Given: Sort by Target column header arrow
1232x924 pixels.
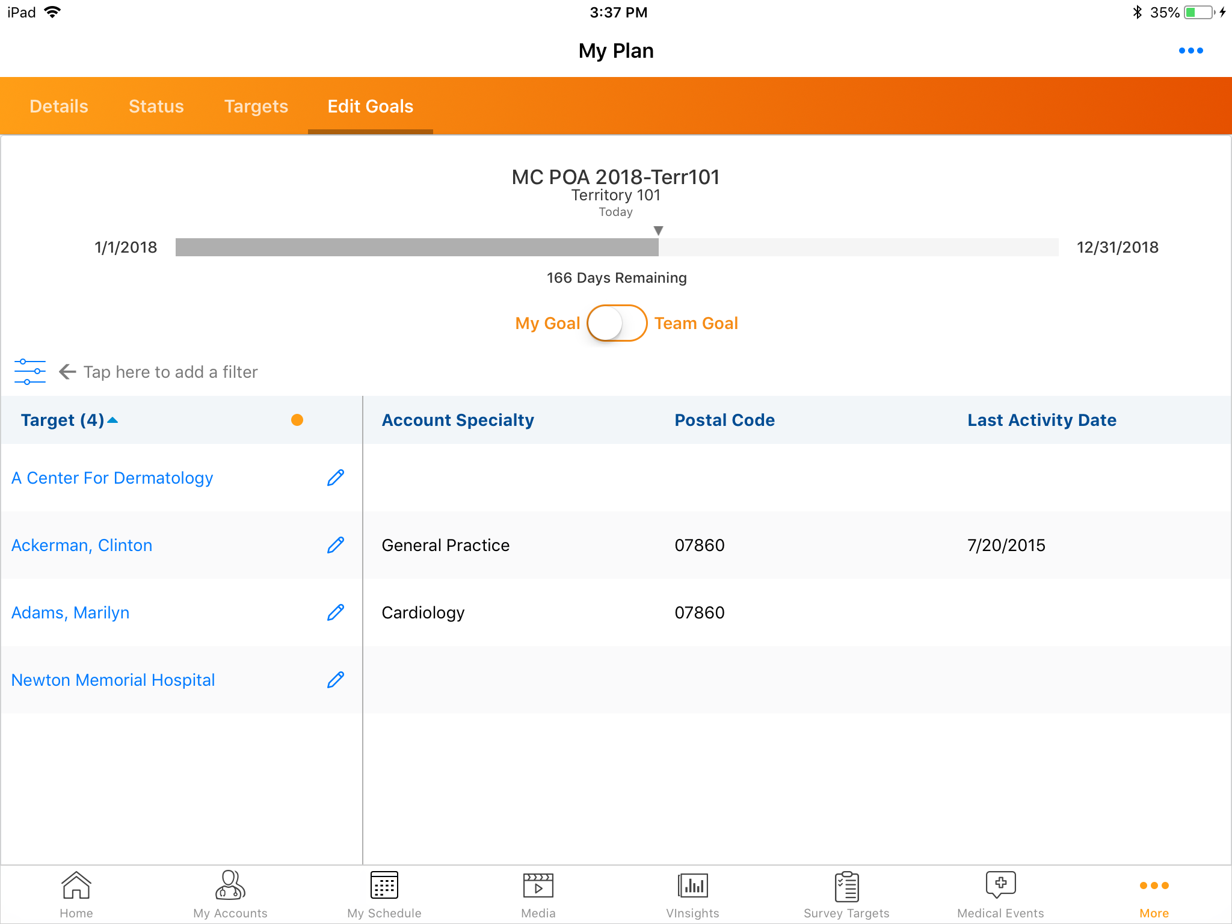Looking at the screenshot, I should point(112,420).
